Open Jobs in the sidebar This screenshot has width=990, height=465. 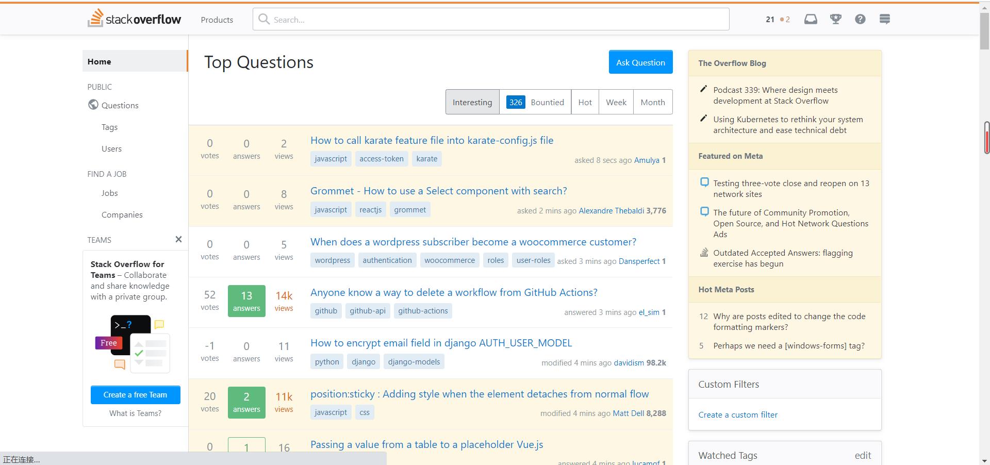point(109,193)
